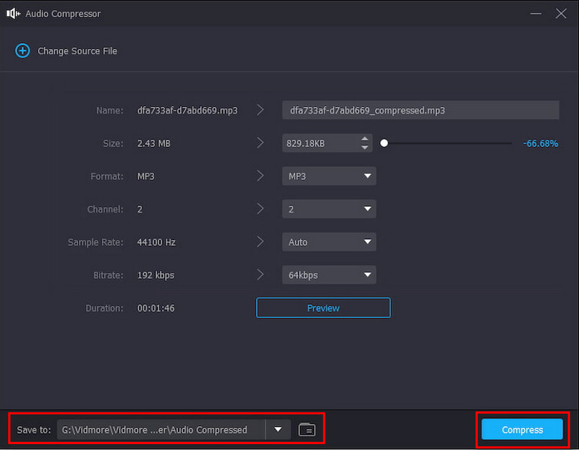Click the compression size slider handle
Viewport: 579px width, 450px height.
click(x=384, y=143)
